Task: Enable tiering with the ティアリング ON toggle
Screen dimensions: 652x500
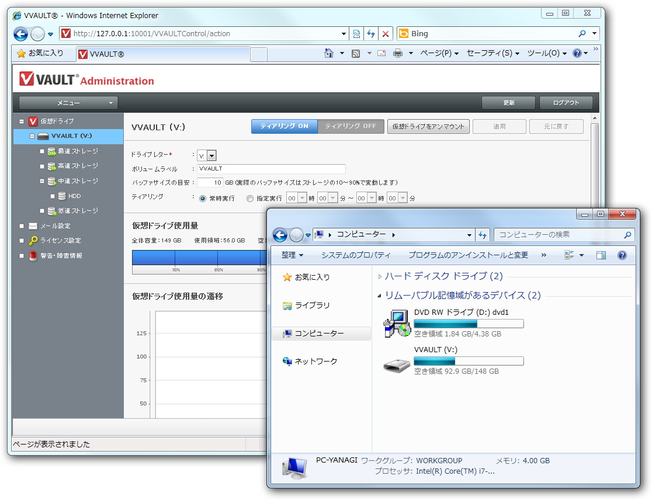Action: click(x=285, y=126)
